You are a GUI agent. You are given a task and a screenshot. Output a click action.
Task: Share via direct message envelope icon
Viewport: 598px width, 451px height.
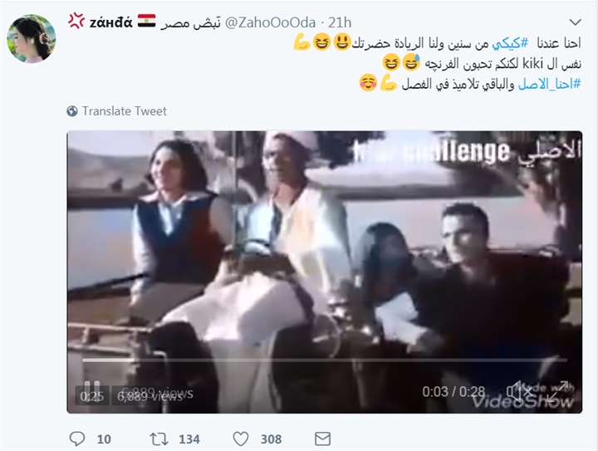[322, 439]
